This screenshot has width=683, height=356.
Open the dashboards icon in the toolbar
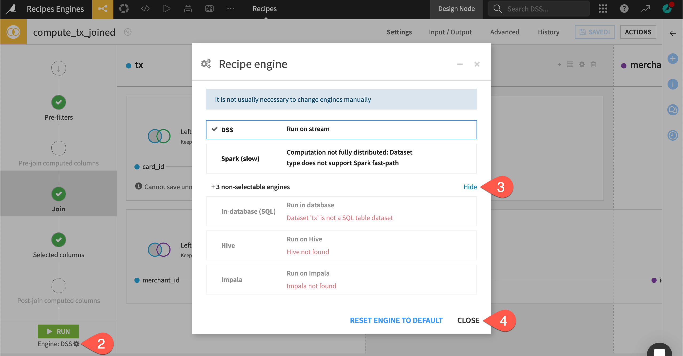click(x=209, y=9)
